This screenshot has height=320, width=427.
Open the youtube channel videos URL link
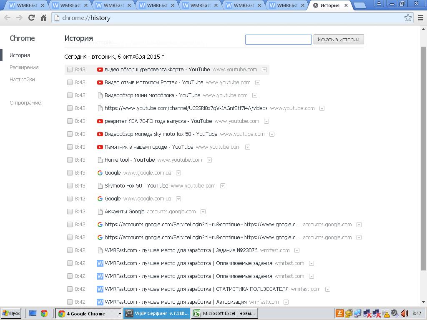(x=186, y=108)
